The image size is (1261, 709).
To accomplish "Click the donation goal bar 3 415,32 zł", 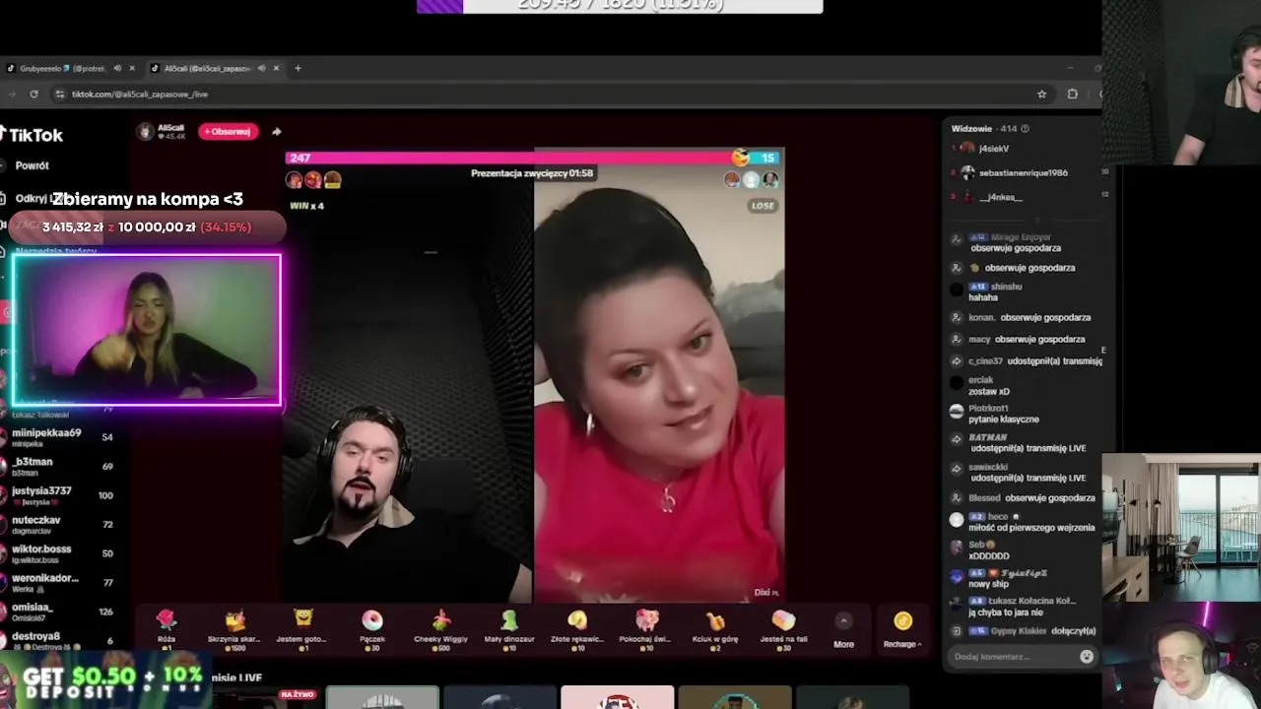I will 146,226.
